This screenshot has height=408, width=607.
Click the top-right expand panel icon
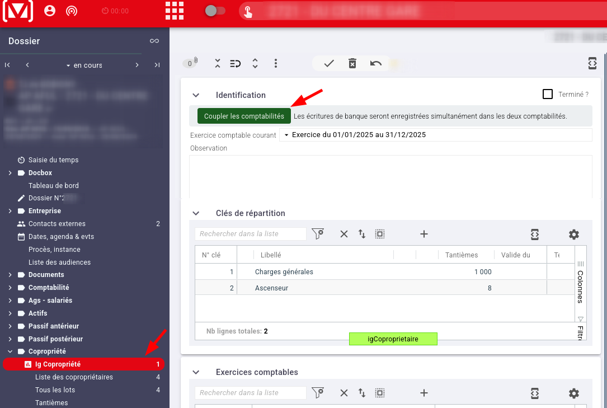[592, 63]
